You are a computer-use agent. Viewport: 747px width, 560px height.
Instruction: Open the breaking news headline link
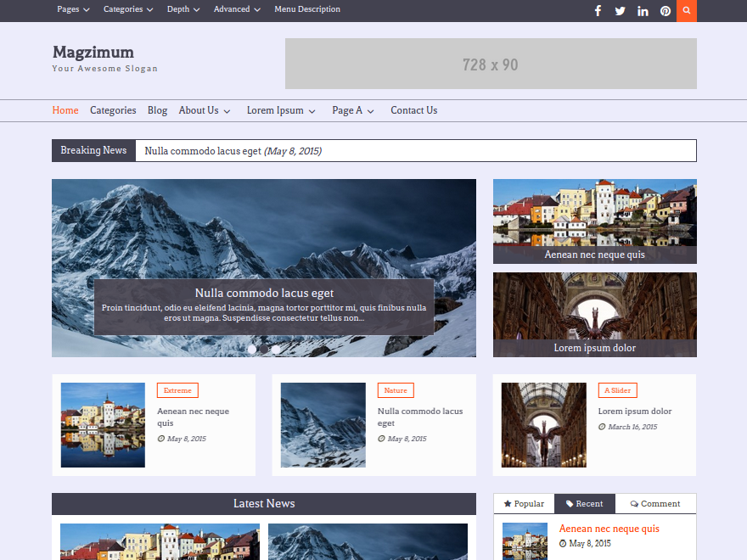[203, 151]
